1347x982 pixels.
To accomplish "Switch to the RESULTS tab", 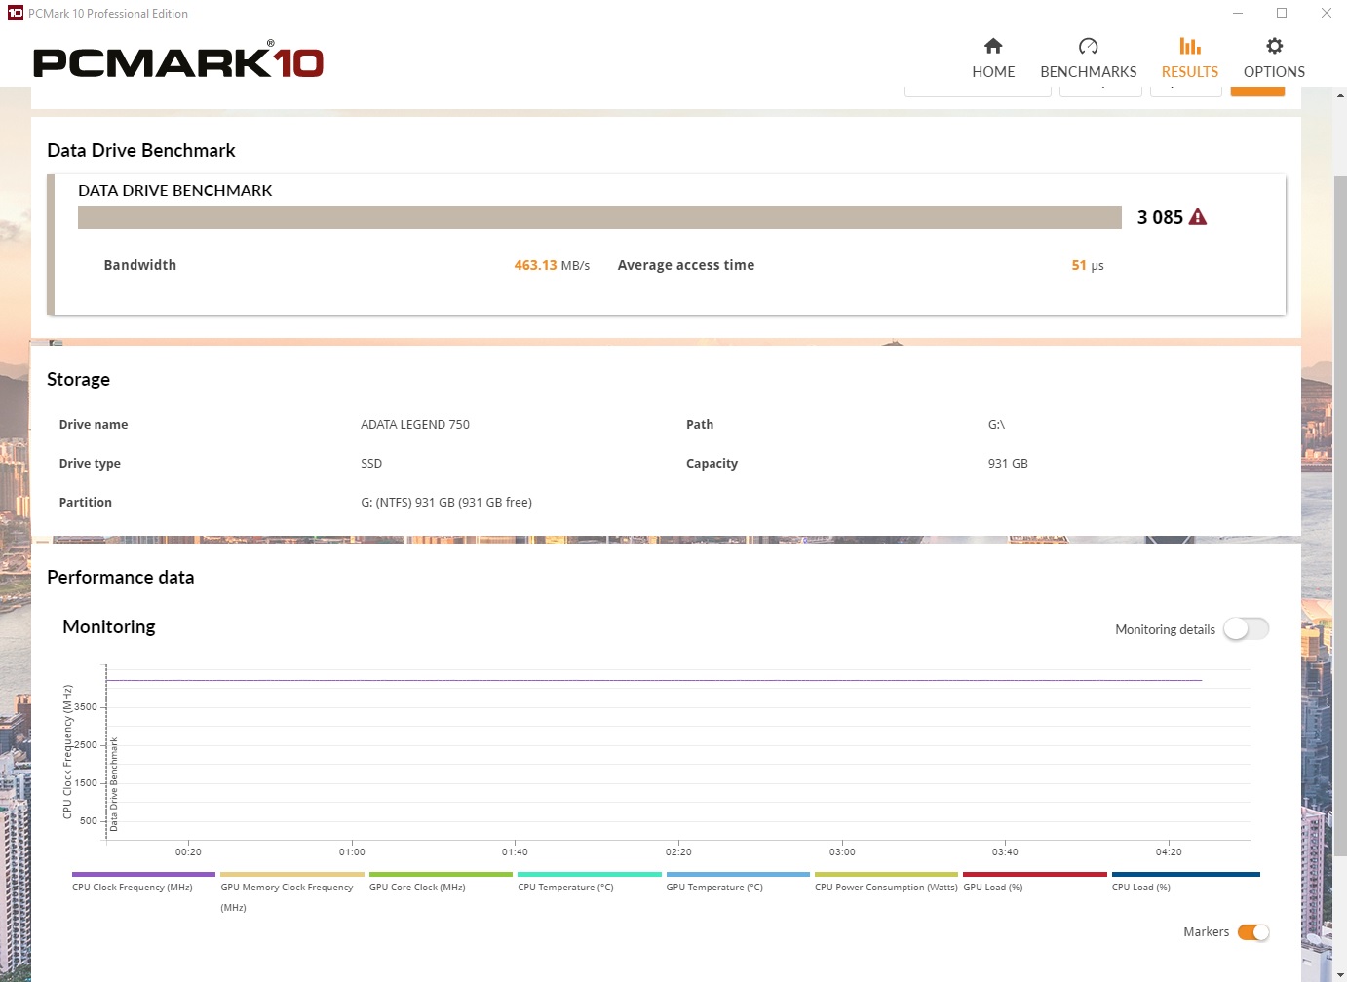I will click(x=1189, y=58).
